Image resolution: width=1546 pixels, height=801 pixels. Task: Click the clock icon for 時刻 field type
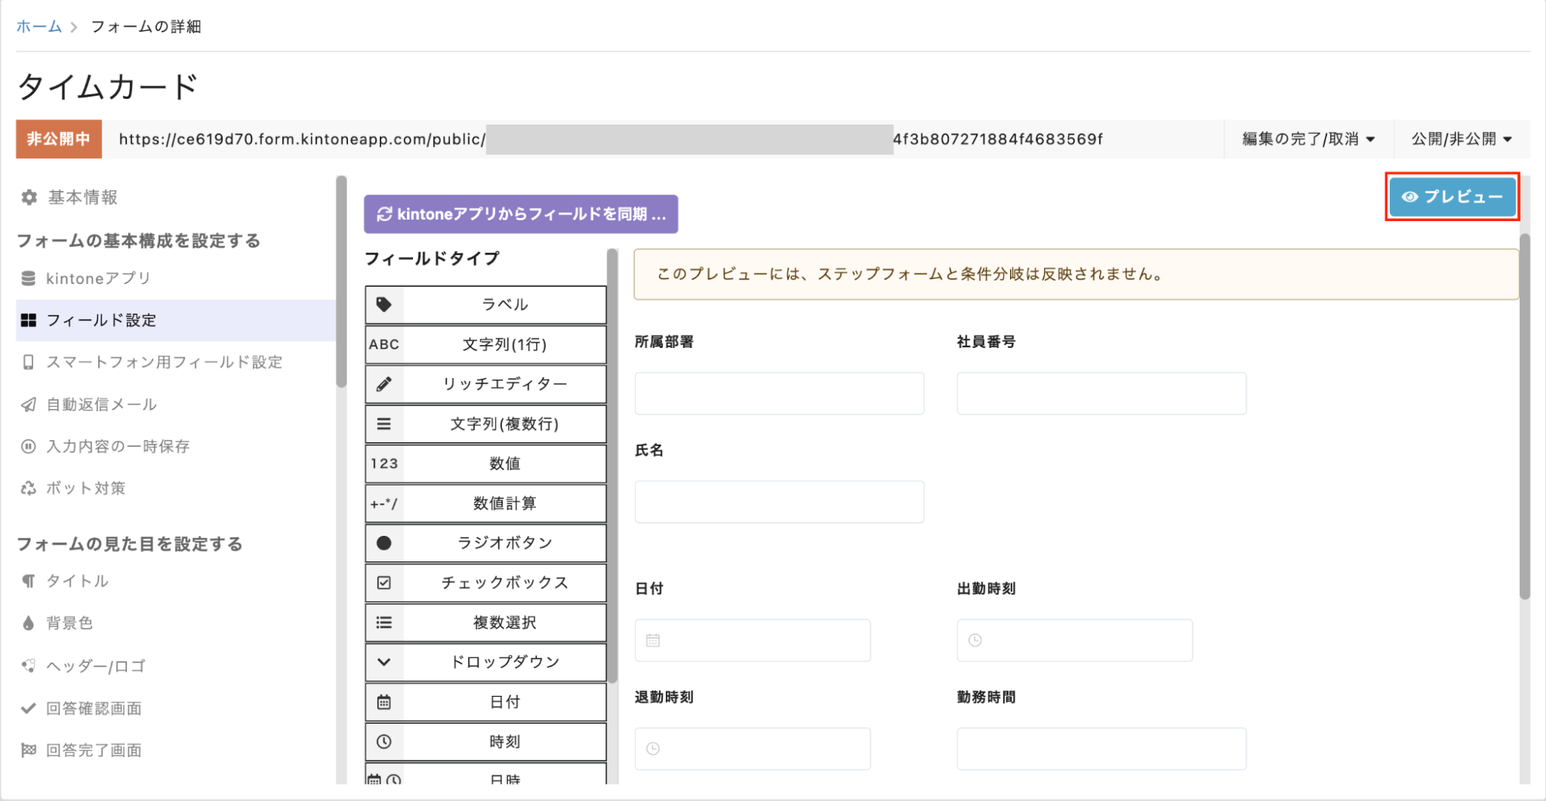tap(384, 741)
